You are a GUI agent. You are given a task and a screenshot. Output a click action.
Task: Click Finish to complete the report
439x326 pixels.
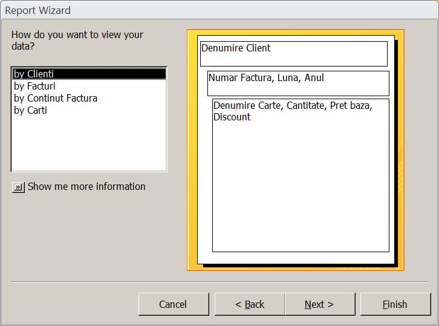(x=395, y=304)
